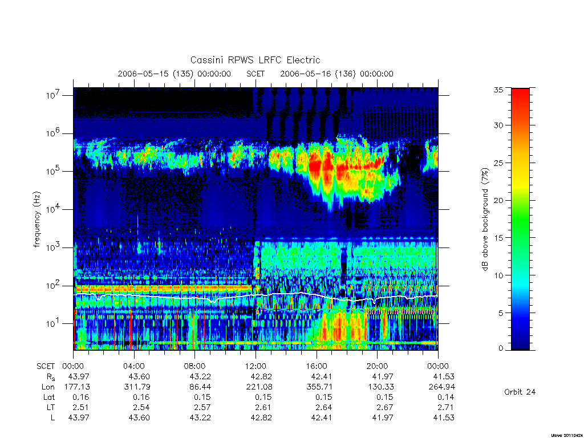Click the colorbar tick value 15
The image size is (584, 438).
coord(498,238)
